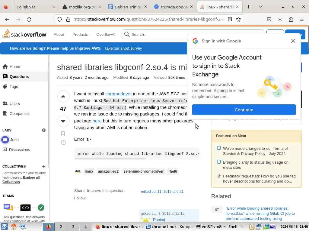Open the Firefox application menu
The width and height of the screenshot is (309, 231).
point(302,19)
